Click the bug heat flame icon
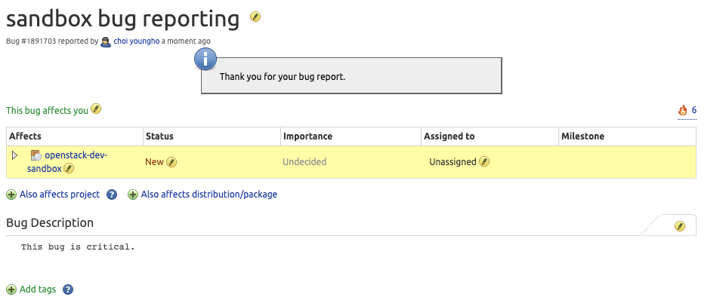This screenshot has height=297, width=723. pyautogui.click(x=682, y=110)
